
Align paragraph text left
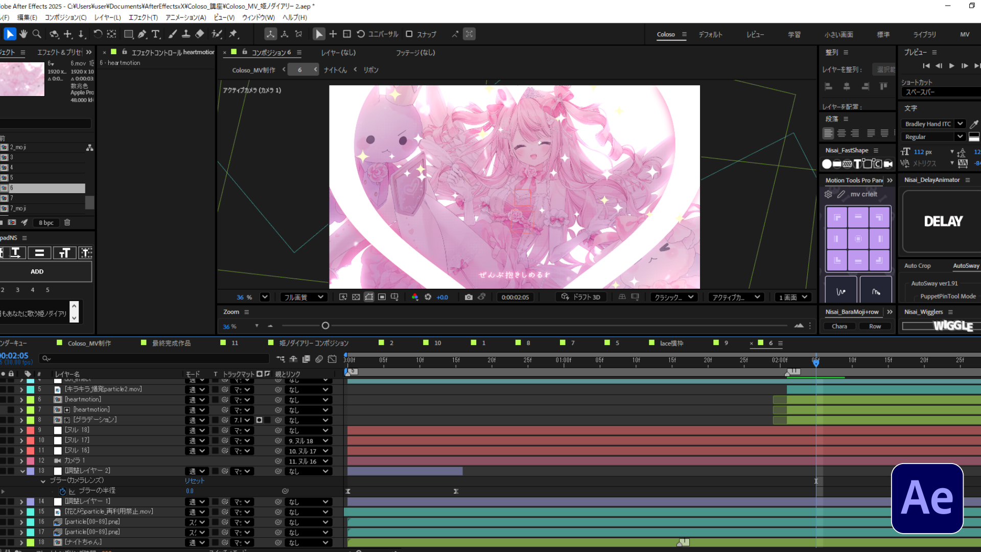828,133
